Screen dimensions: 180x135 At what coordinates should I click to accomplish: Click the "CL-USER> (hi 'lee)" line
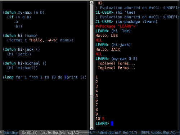click(x=115, y=12)
